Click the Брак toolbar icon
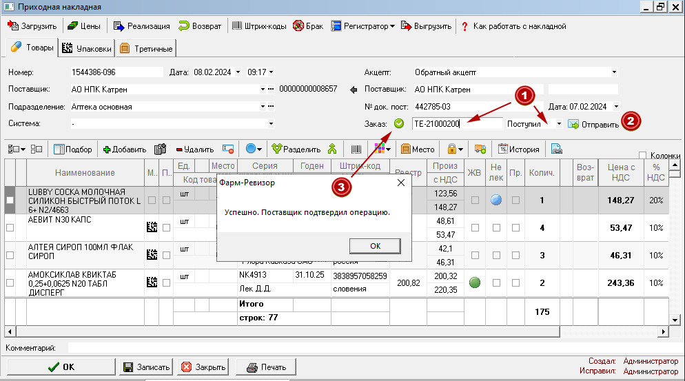The height and width of the screenshot is (381, 685). (x=298, y=25)
